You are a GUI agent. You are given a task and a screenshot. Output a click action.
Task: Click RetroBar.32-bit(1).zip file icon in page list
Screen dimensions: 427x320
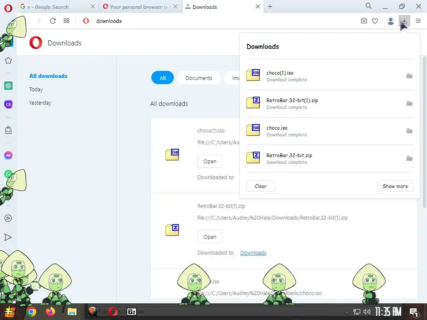click(x=172, y=230)
